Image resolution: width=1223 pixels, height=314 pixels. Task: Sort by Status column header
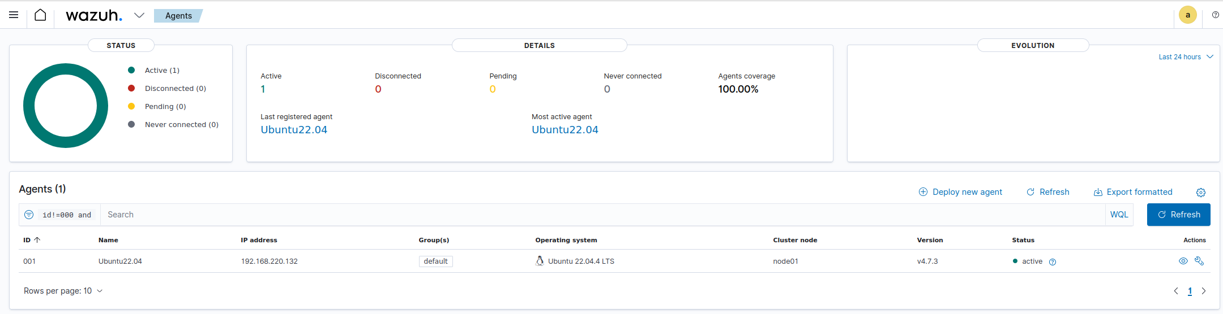tap(1023, 240)
